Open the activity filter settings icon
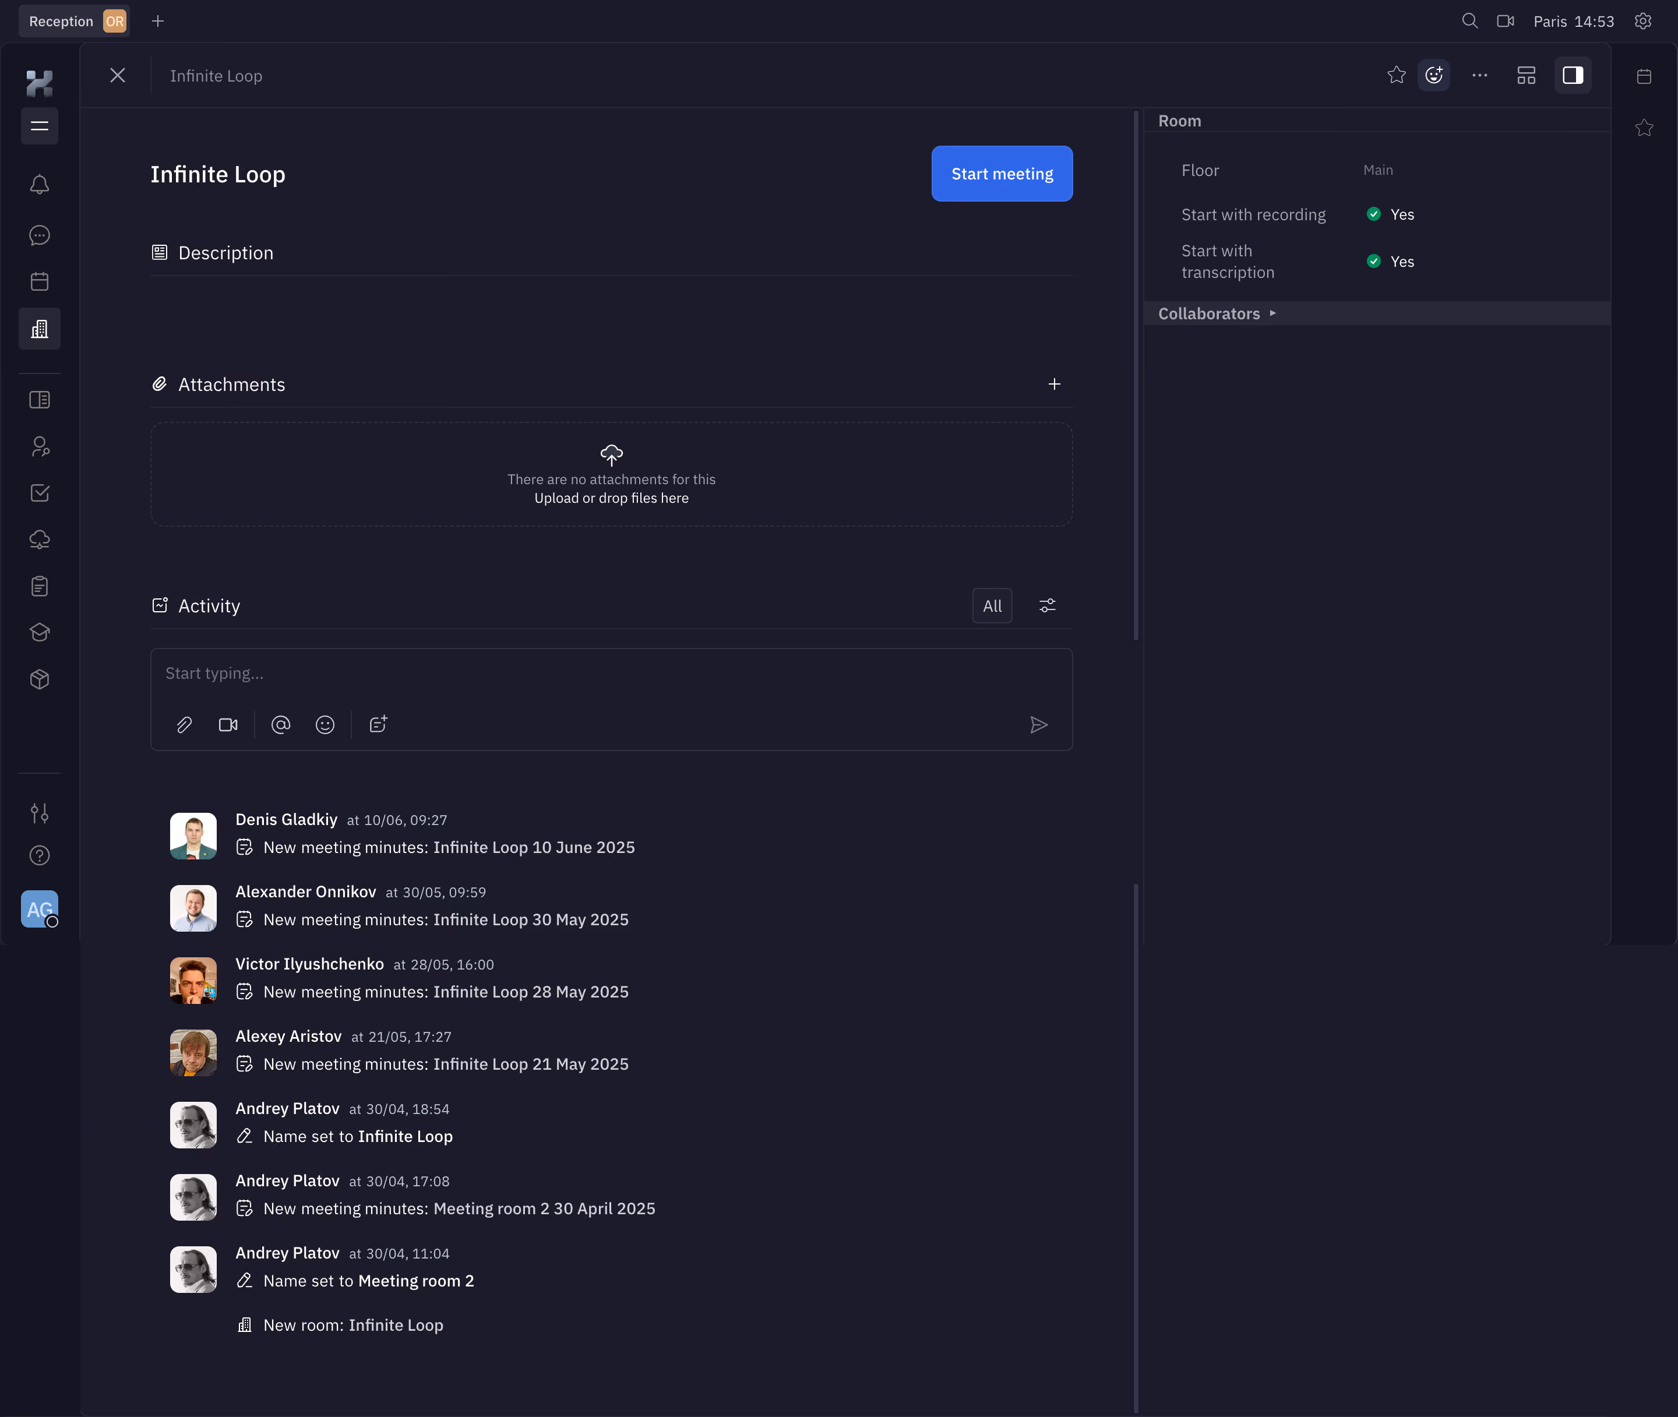This screenshot has width=1678, height=1417. (1048, 607)
